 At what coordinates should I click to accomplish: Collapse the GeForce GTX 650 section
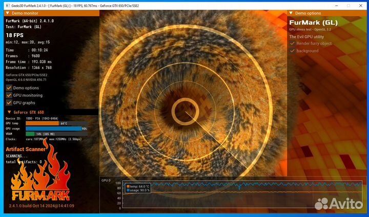pos(9,112)
